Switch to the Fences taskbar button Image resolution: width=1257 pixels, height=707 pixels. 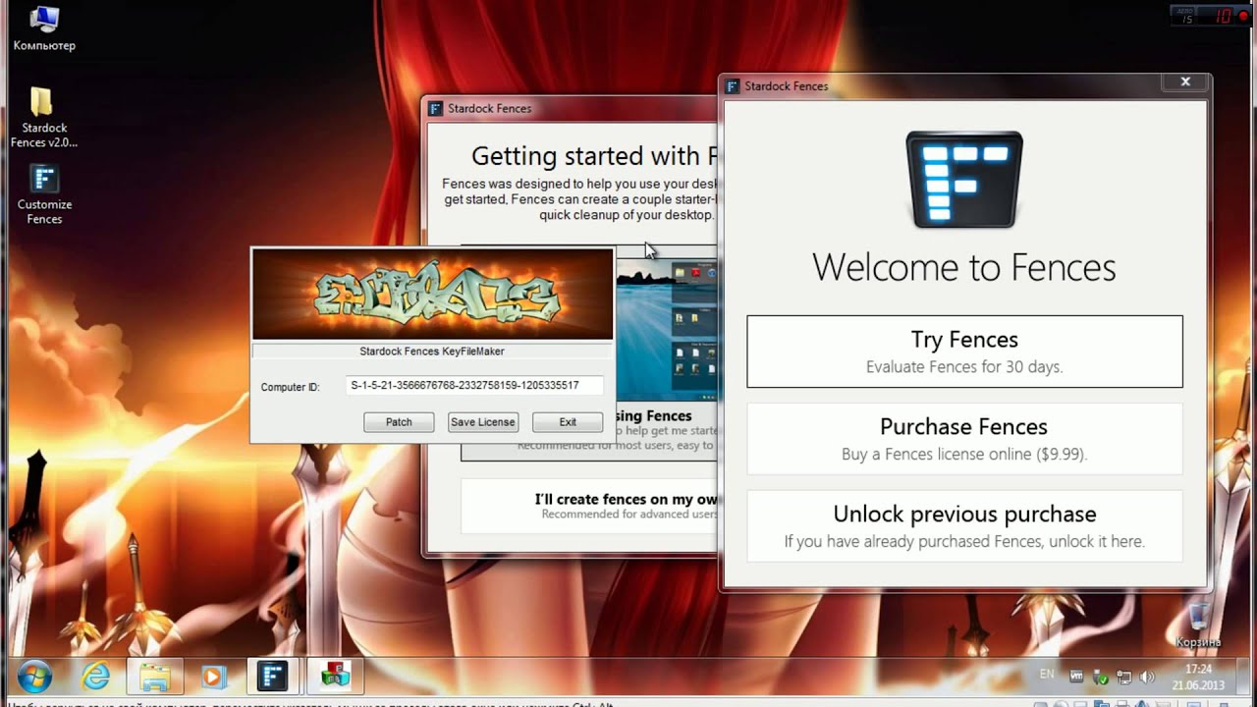[272, 677]
